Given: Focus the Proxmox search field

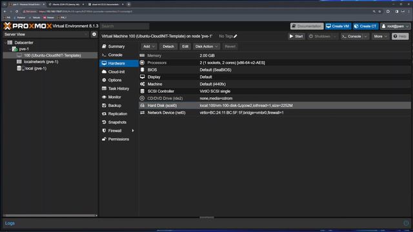Looking at the screenshot, I should pos(125,26).
